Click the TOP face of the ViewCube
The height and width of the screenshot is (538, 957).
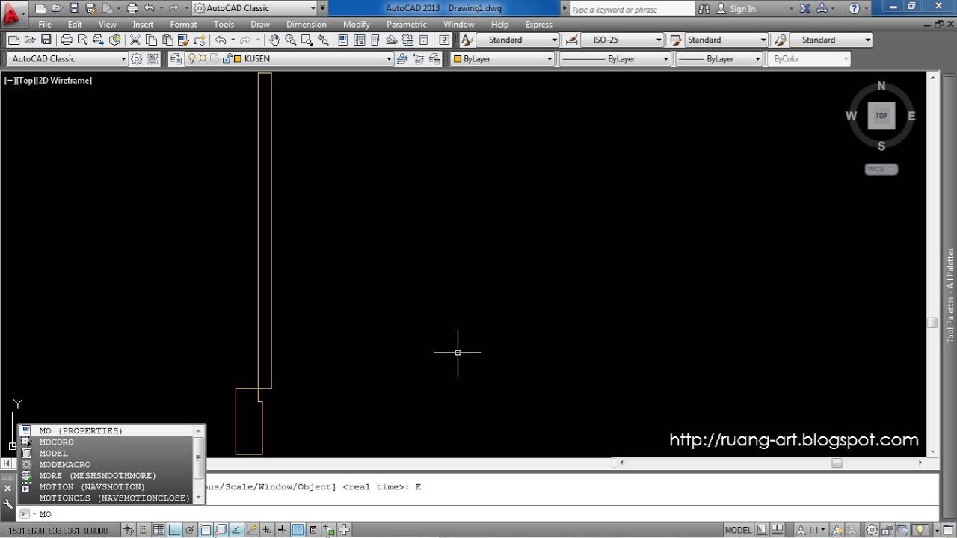(x=881, y=116)
